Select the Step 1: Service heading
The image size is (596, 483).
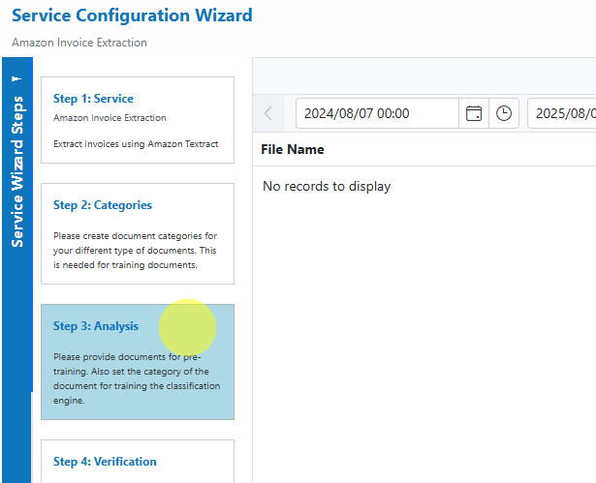[x=93, y=99]
